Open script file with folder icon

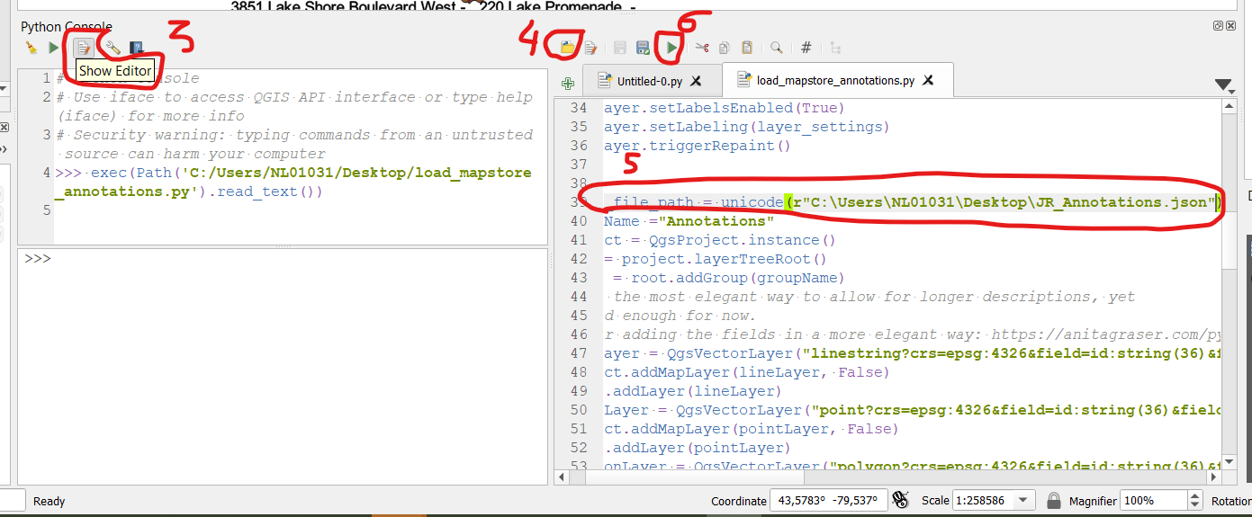[x=567, y=48]
